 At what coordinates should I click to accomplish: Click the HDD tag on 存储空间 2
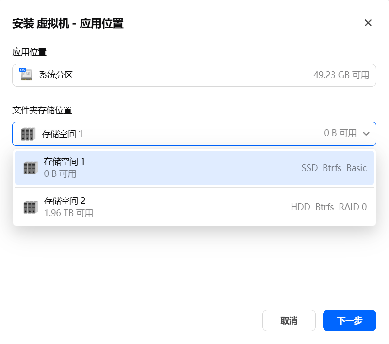pos(300,207)
